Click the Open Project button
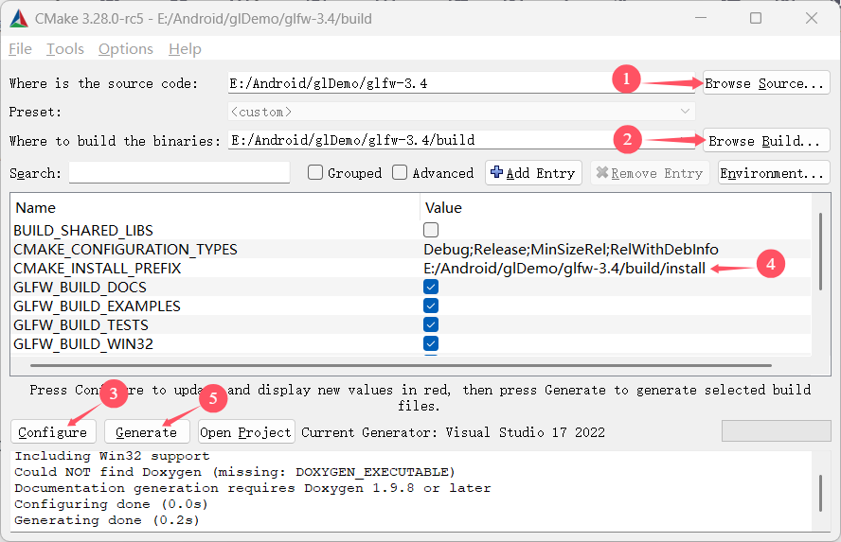The width and height of the screenshot is (841, 542). click(245, 432)
